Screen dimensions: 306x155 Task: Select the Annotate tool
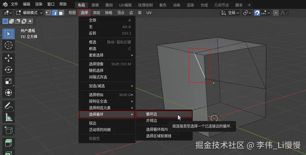point(9,106)
